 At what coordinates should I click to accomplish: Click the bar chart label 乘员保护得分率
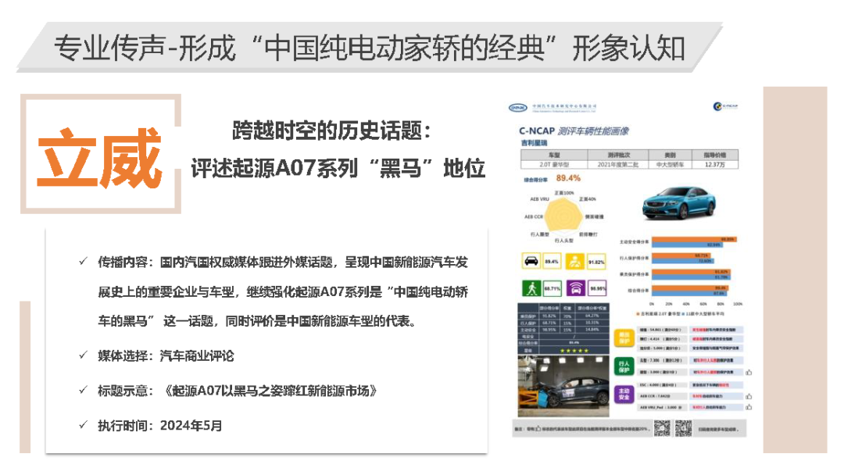[634, 274]
